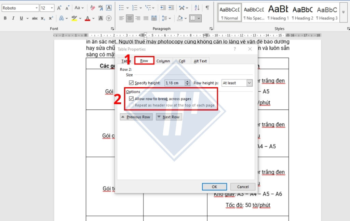Click OK in Table Properties
350x221 pixels.
(214, 187)
